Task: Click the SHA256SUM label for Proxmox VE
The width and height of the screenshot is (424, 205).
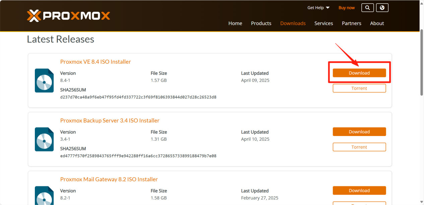Action: click(x=73, y=90)
